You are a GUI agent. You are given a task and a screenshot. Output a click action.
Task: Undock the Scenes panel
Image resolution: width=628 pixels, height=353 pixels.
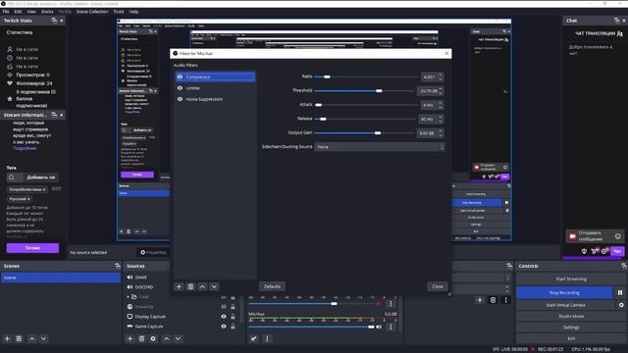(118, 266)
